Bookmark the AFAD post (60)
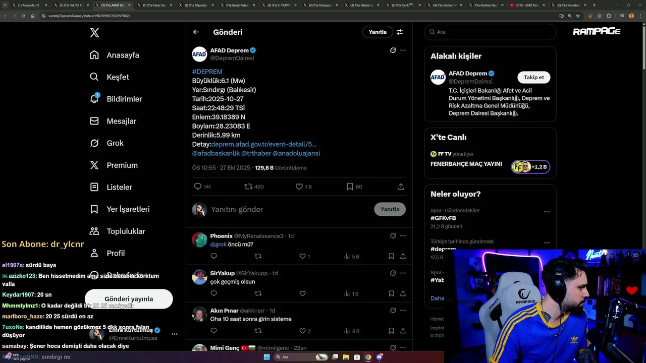 (x=350, y=187)
